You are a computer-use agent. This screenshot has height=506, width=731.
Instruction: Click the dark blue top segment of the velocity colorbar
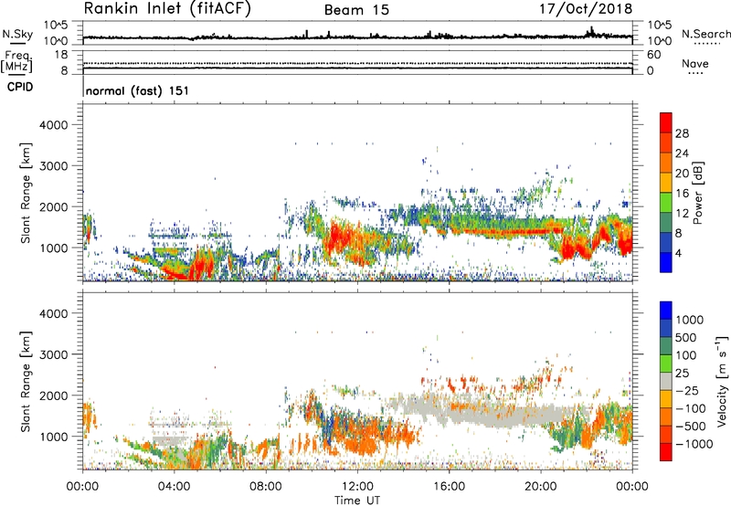tap(666, 311)
